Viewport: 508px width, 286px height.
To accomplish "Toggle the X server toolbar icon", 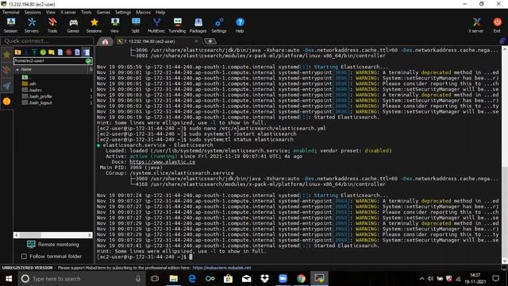I will coord(476,25).
